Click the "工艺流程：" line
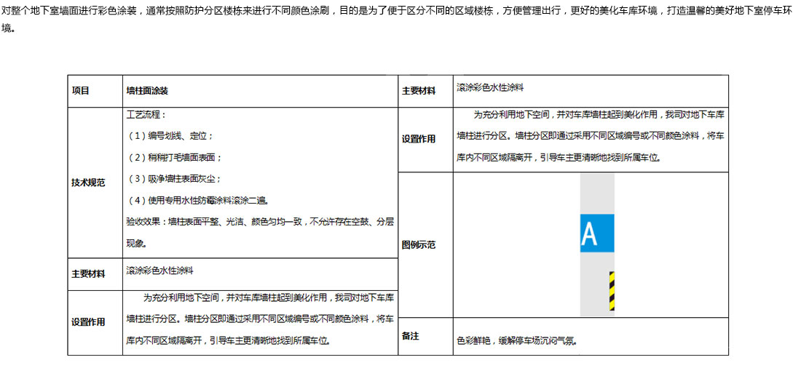The height and width of the screenshot is (392, 801). (146, 115)
